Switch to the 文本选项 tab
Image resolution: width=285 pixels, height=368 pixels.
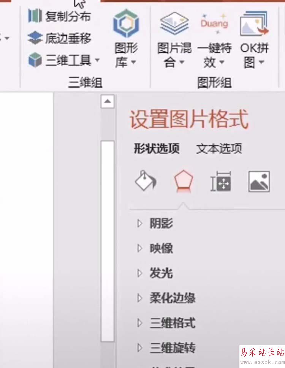(219, 148)
